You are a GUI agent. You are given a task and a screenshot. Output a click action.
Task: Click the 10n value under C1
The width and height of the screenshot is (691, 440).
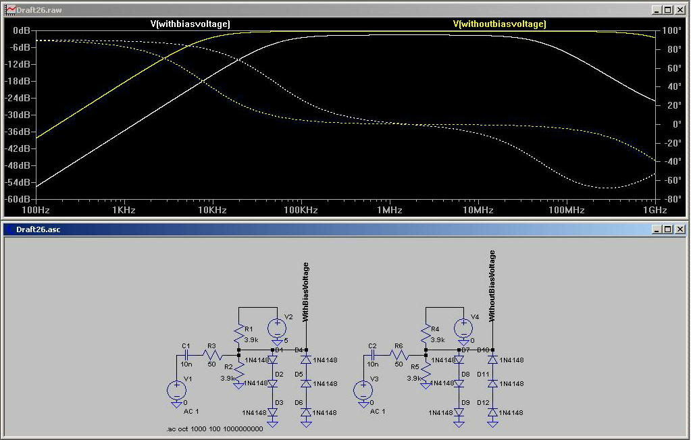pyautogui.click(x=186, y=364)
